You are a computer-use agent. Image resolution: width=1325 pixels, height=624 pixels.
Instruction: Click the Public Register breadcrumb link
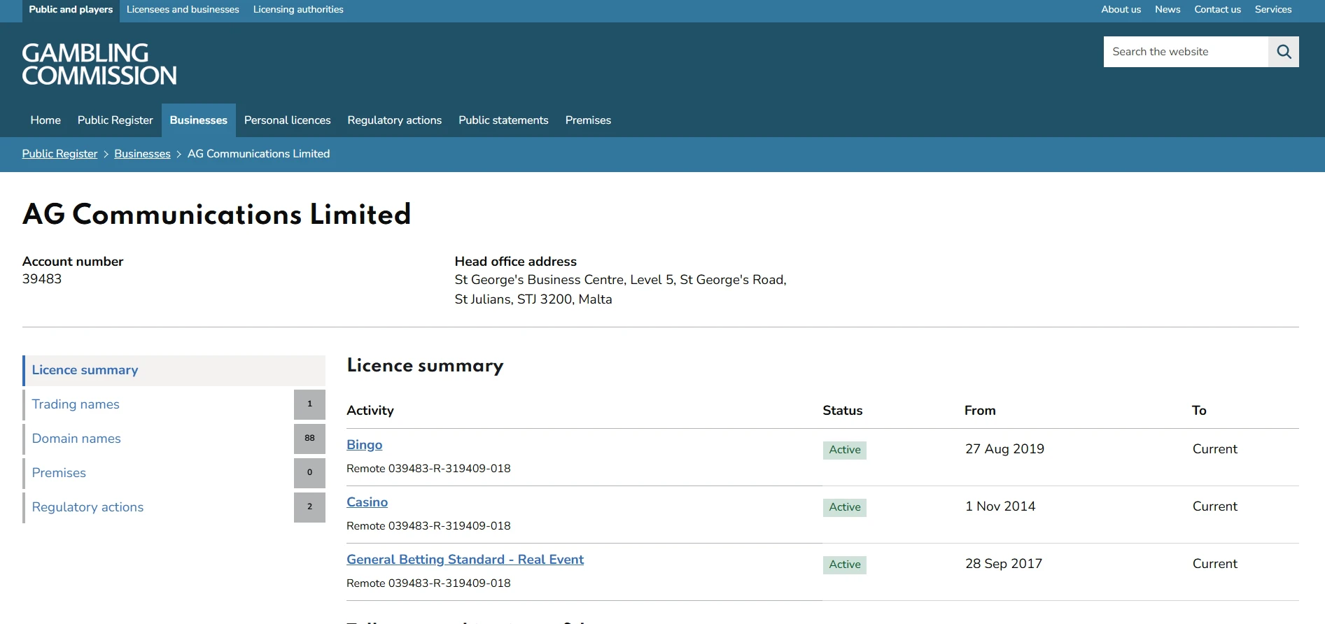click(x=60, y=154)
